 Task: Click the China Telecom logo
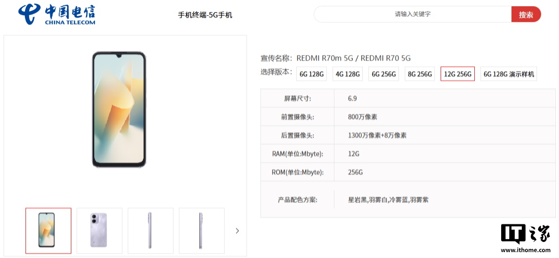point(56,14)
